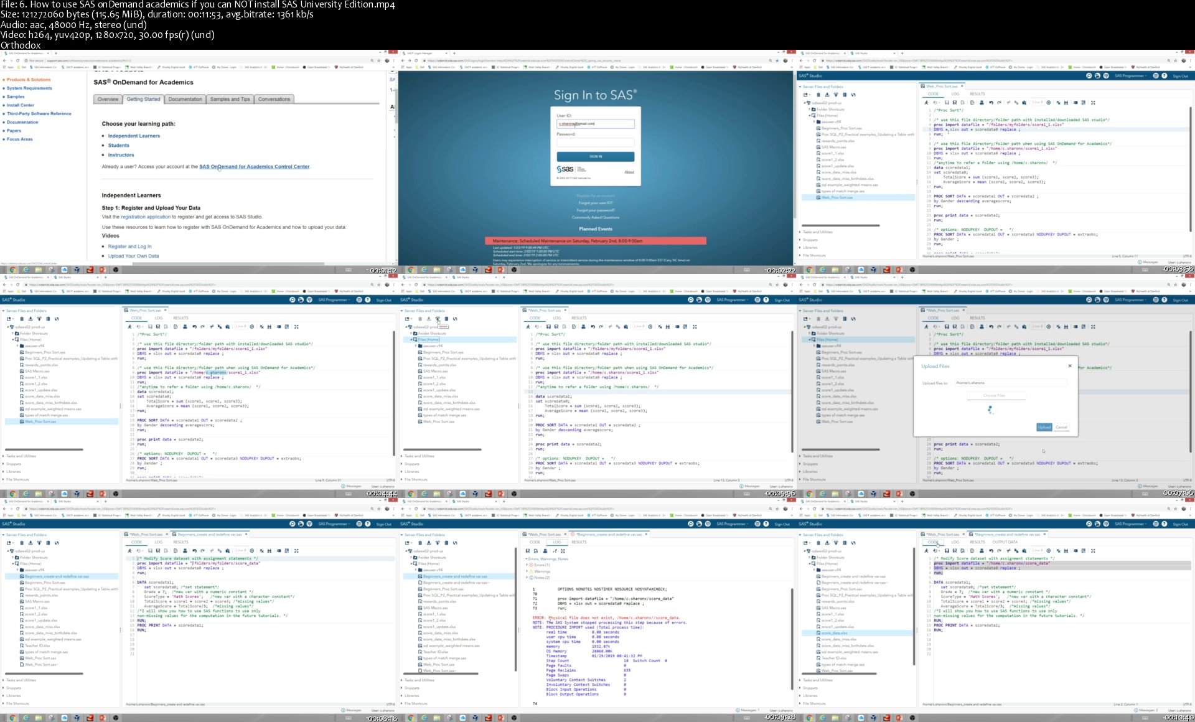Viewport: 1195px width, 722px height.
Task: Follow the Instructors learning path link
Action: (121, 155)
